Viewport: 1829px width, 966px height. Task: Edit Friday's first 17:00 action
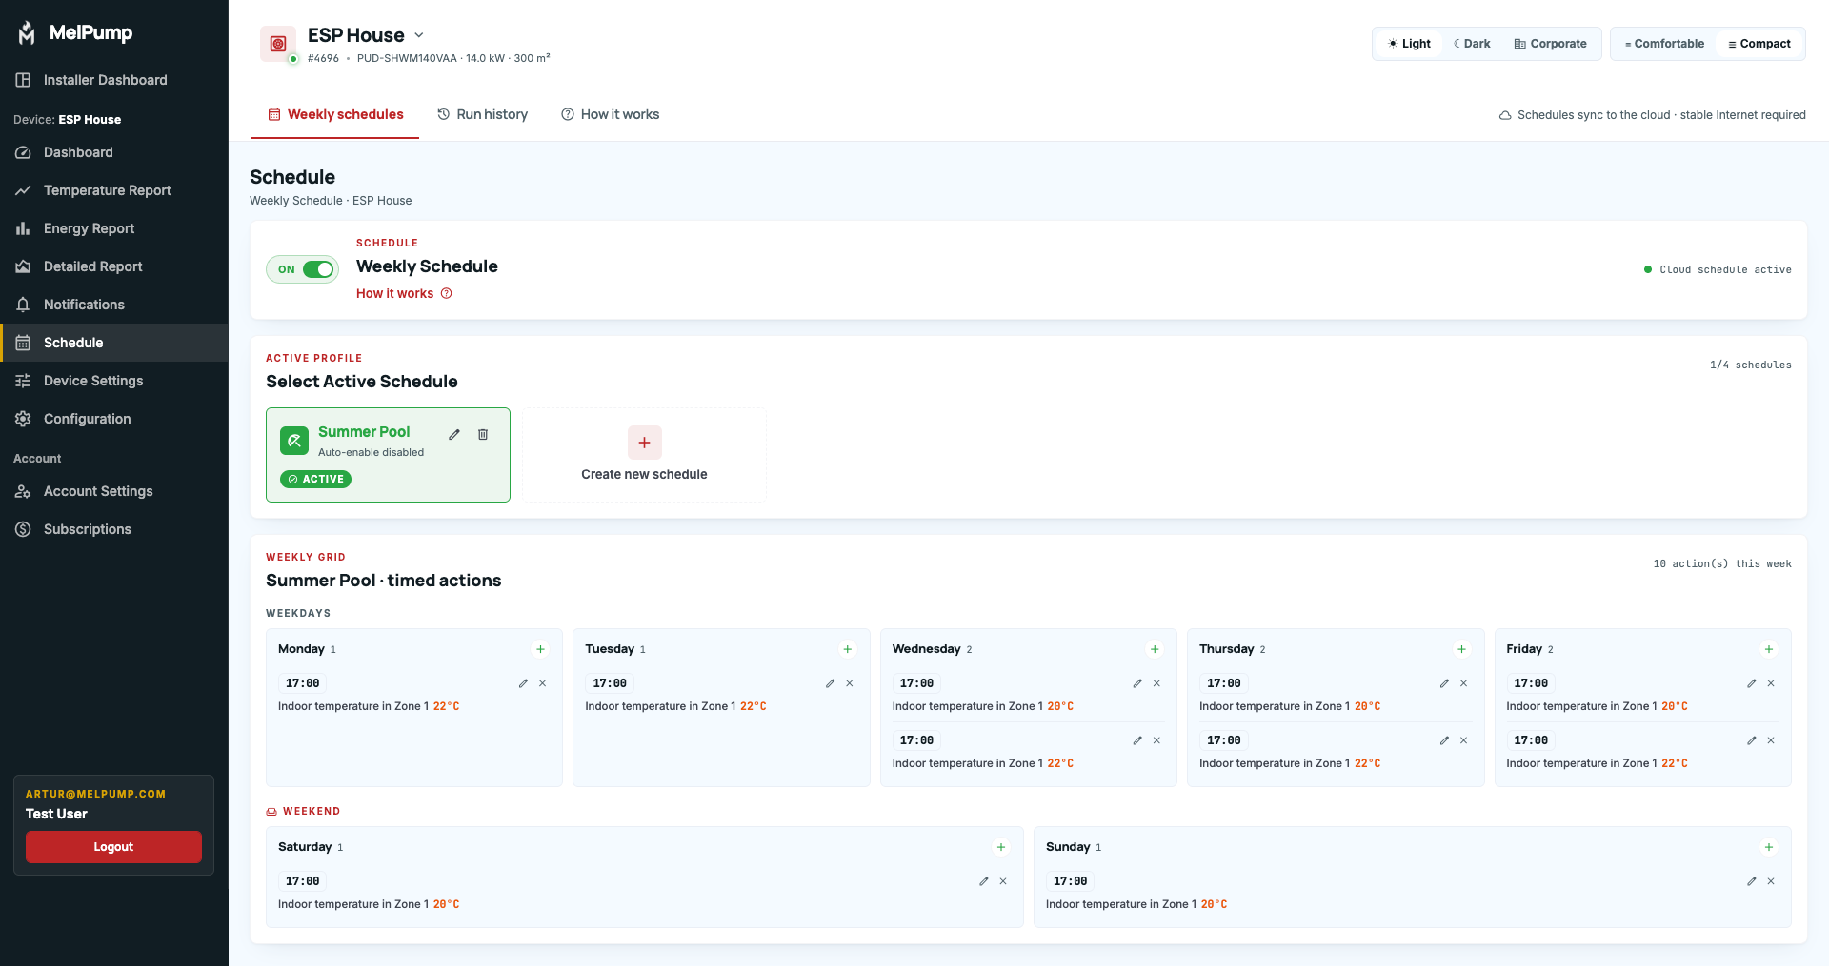click(1752, 683)
